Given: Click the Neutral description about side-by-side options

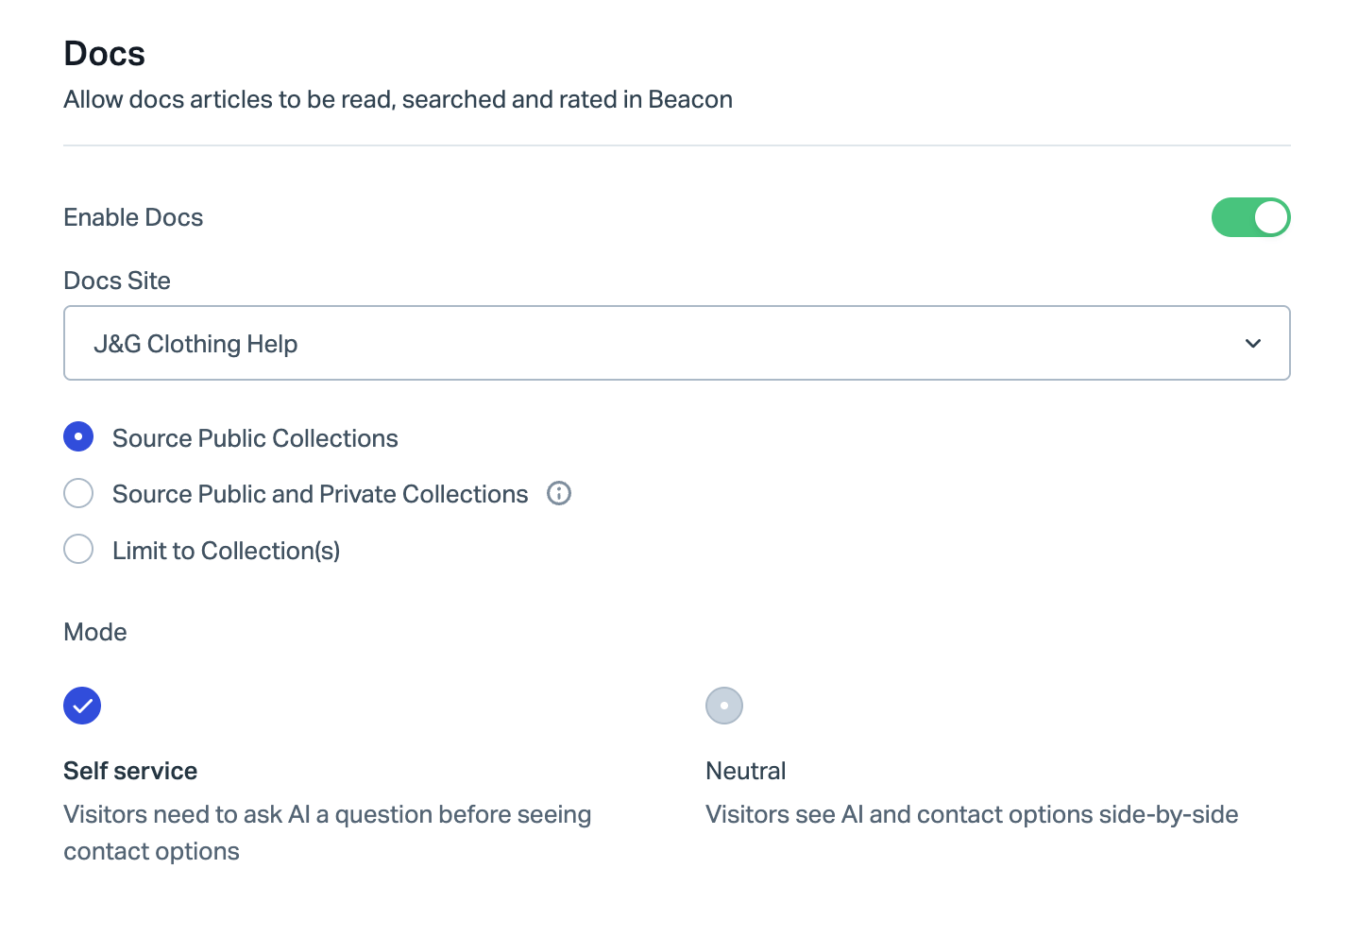Looking at the screenshot, I should 971,814.
